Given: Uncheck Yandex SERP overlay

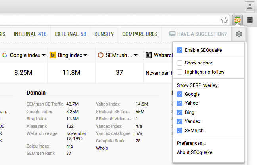Looking at the screenshot, I should pos(180,121).
